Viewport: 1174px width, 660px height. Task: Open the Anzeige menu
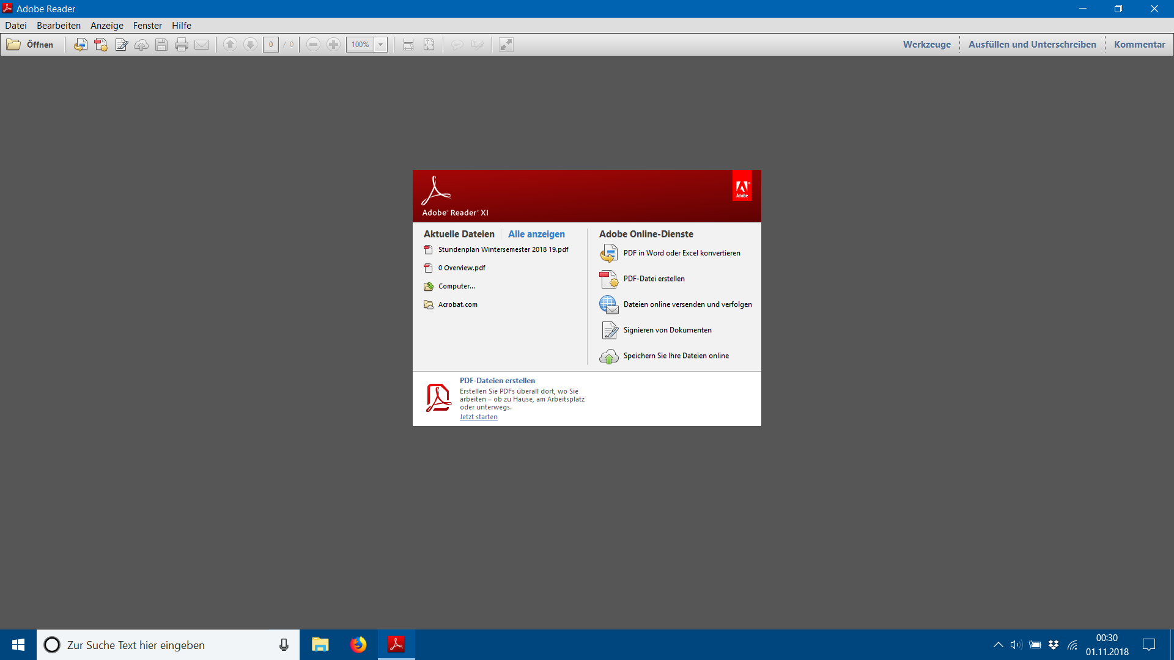click(x=107, y=26)
